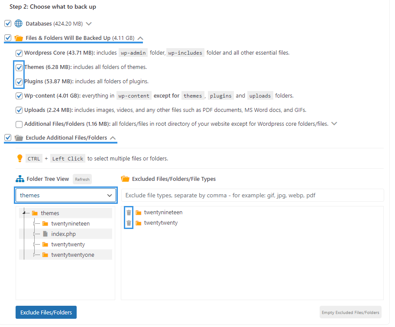Click the wp-admin code label
The width and height of the screenshot is (395, 327).
[x=133, y=53]
